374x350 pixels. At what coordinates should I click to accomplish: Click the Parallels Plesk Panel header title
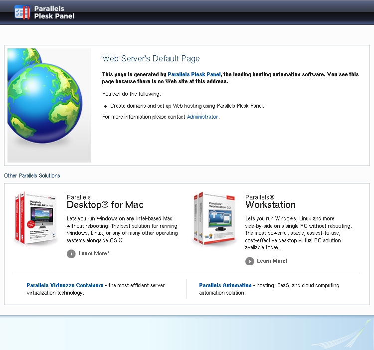tap(54, 12)
